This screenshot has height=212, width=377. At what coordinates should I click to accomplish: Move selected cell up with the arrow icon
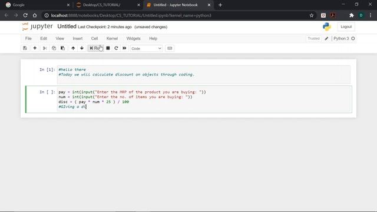(73, 48)
